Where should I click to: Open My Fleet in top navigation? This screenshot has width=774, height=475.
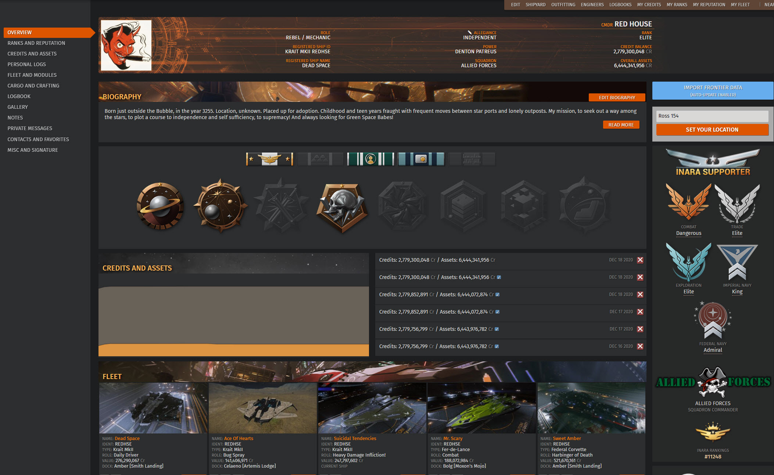(x=740, y=5)
